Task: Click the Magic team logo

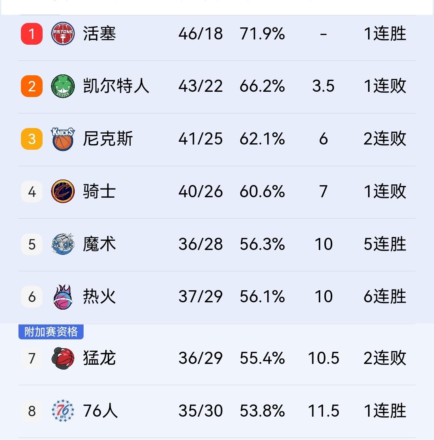Action: (63, 244)
